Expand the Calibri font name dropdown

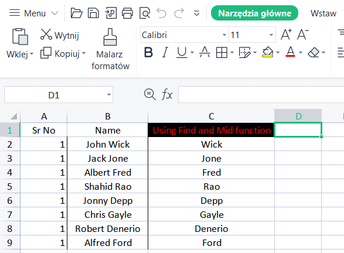[224, 35]
